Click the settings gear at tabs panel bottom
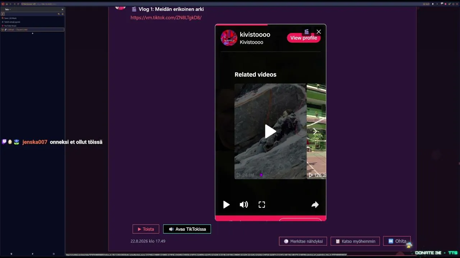 (54, 254)
